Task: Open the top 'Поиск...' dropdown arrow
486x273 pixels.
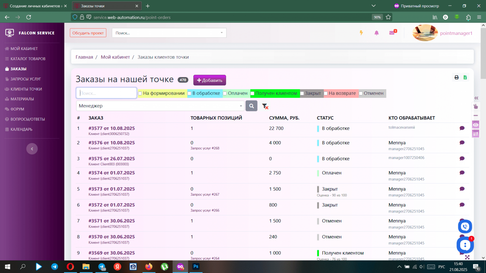Action: coord(221,33)
